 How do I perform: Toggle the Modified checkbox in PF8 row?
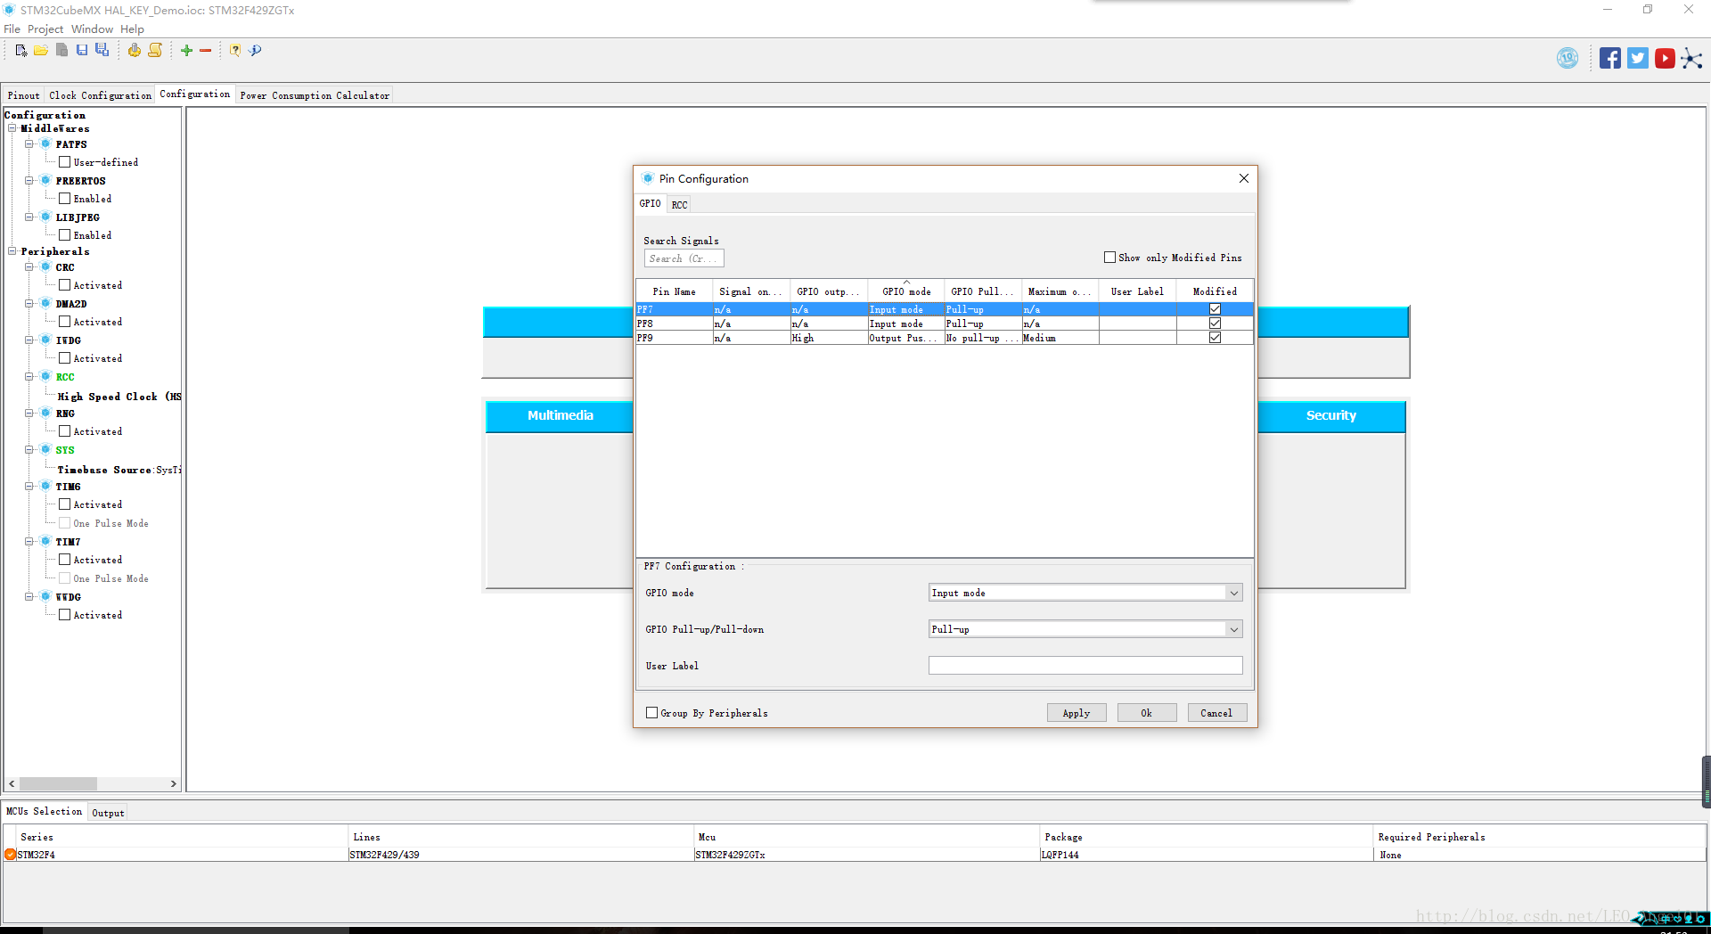[1215, 324]
